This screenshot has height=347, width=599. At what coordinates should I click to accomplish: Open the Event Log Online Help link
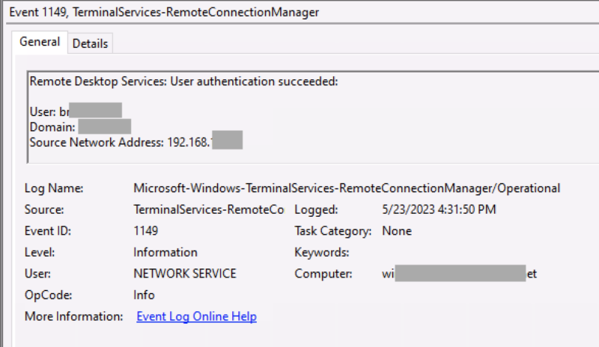pos(196,316)
